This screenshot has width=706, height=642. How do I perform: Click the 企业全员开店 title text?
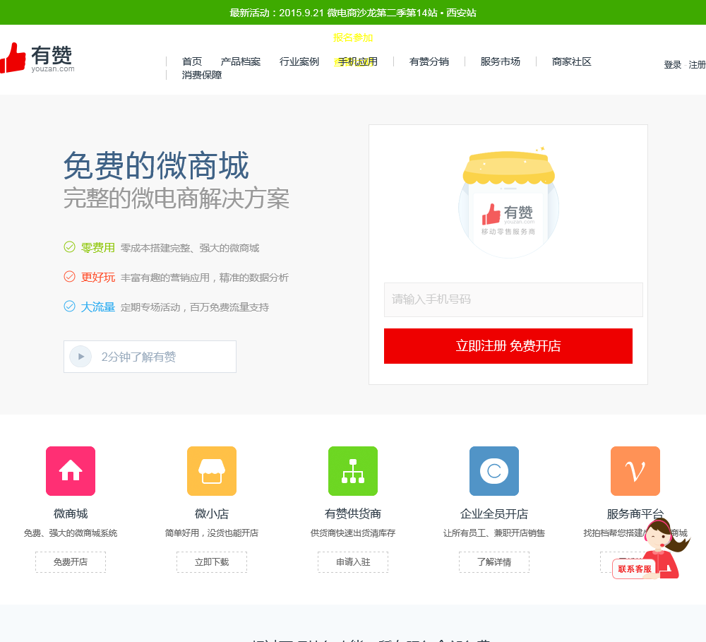(494, 513)
